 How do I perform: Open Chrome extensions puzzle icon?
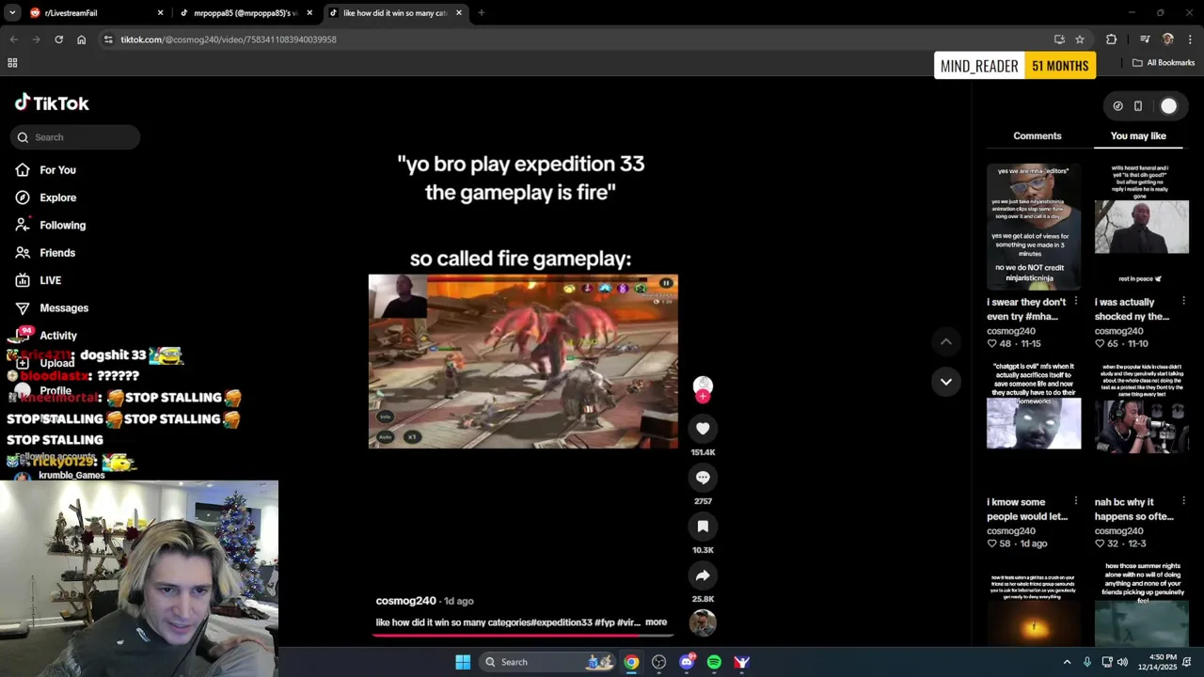[x=1111, y=39]
